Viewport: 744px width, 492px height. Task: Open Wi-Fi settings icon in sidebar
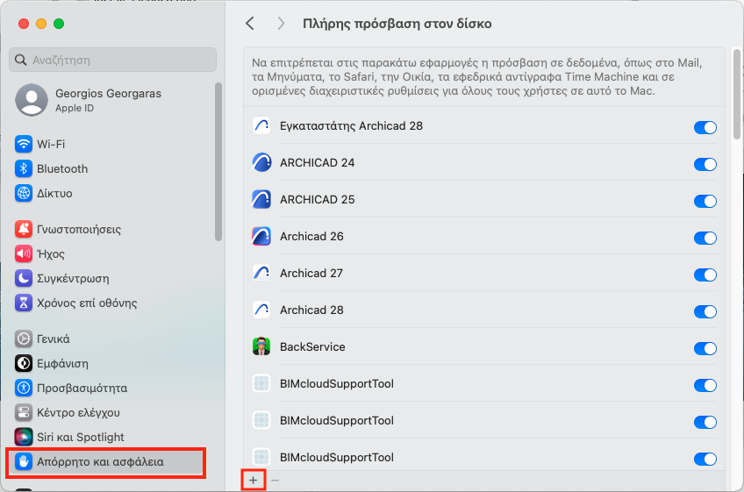pos(23,144)
